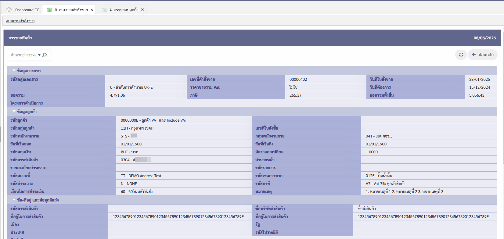Click the remarks value หมายเหตุที่ 1 2 3

pyautogui.click(x=405, y=191)
